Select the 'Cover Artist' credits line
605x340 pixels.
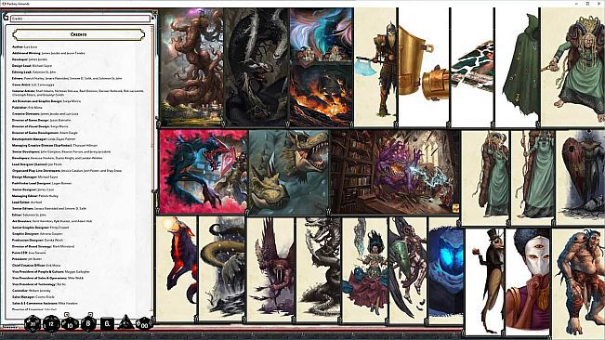coord(33,85)
